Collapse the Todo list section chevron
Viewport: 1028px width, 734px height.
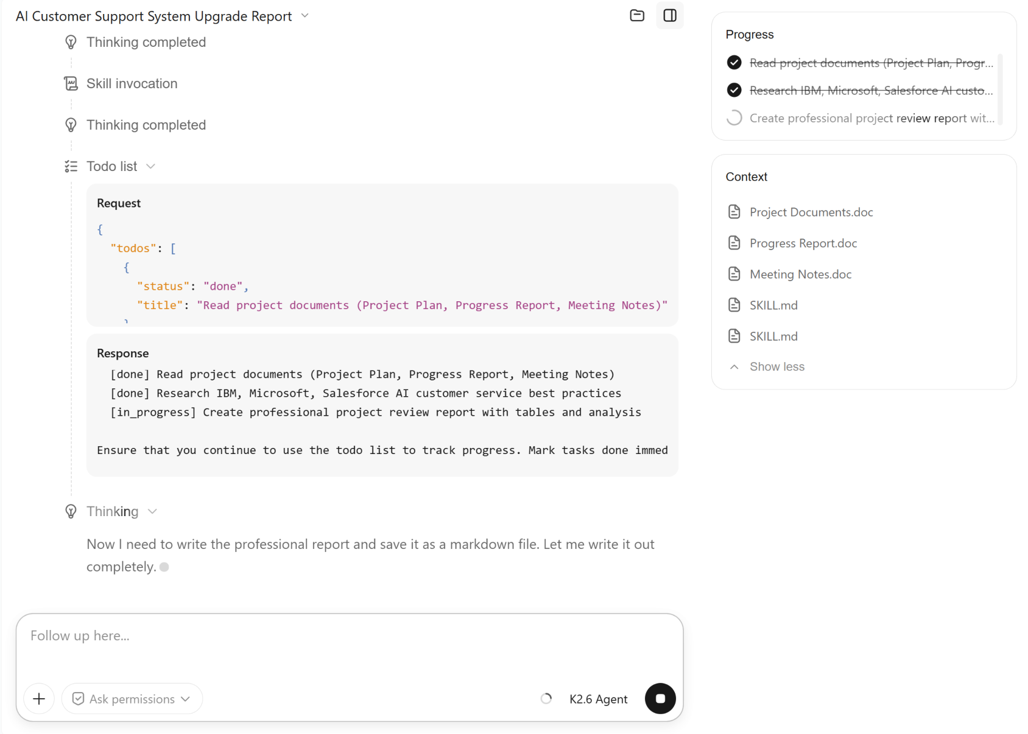click(x=151, y=166)
